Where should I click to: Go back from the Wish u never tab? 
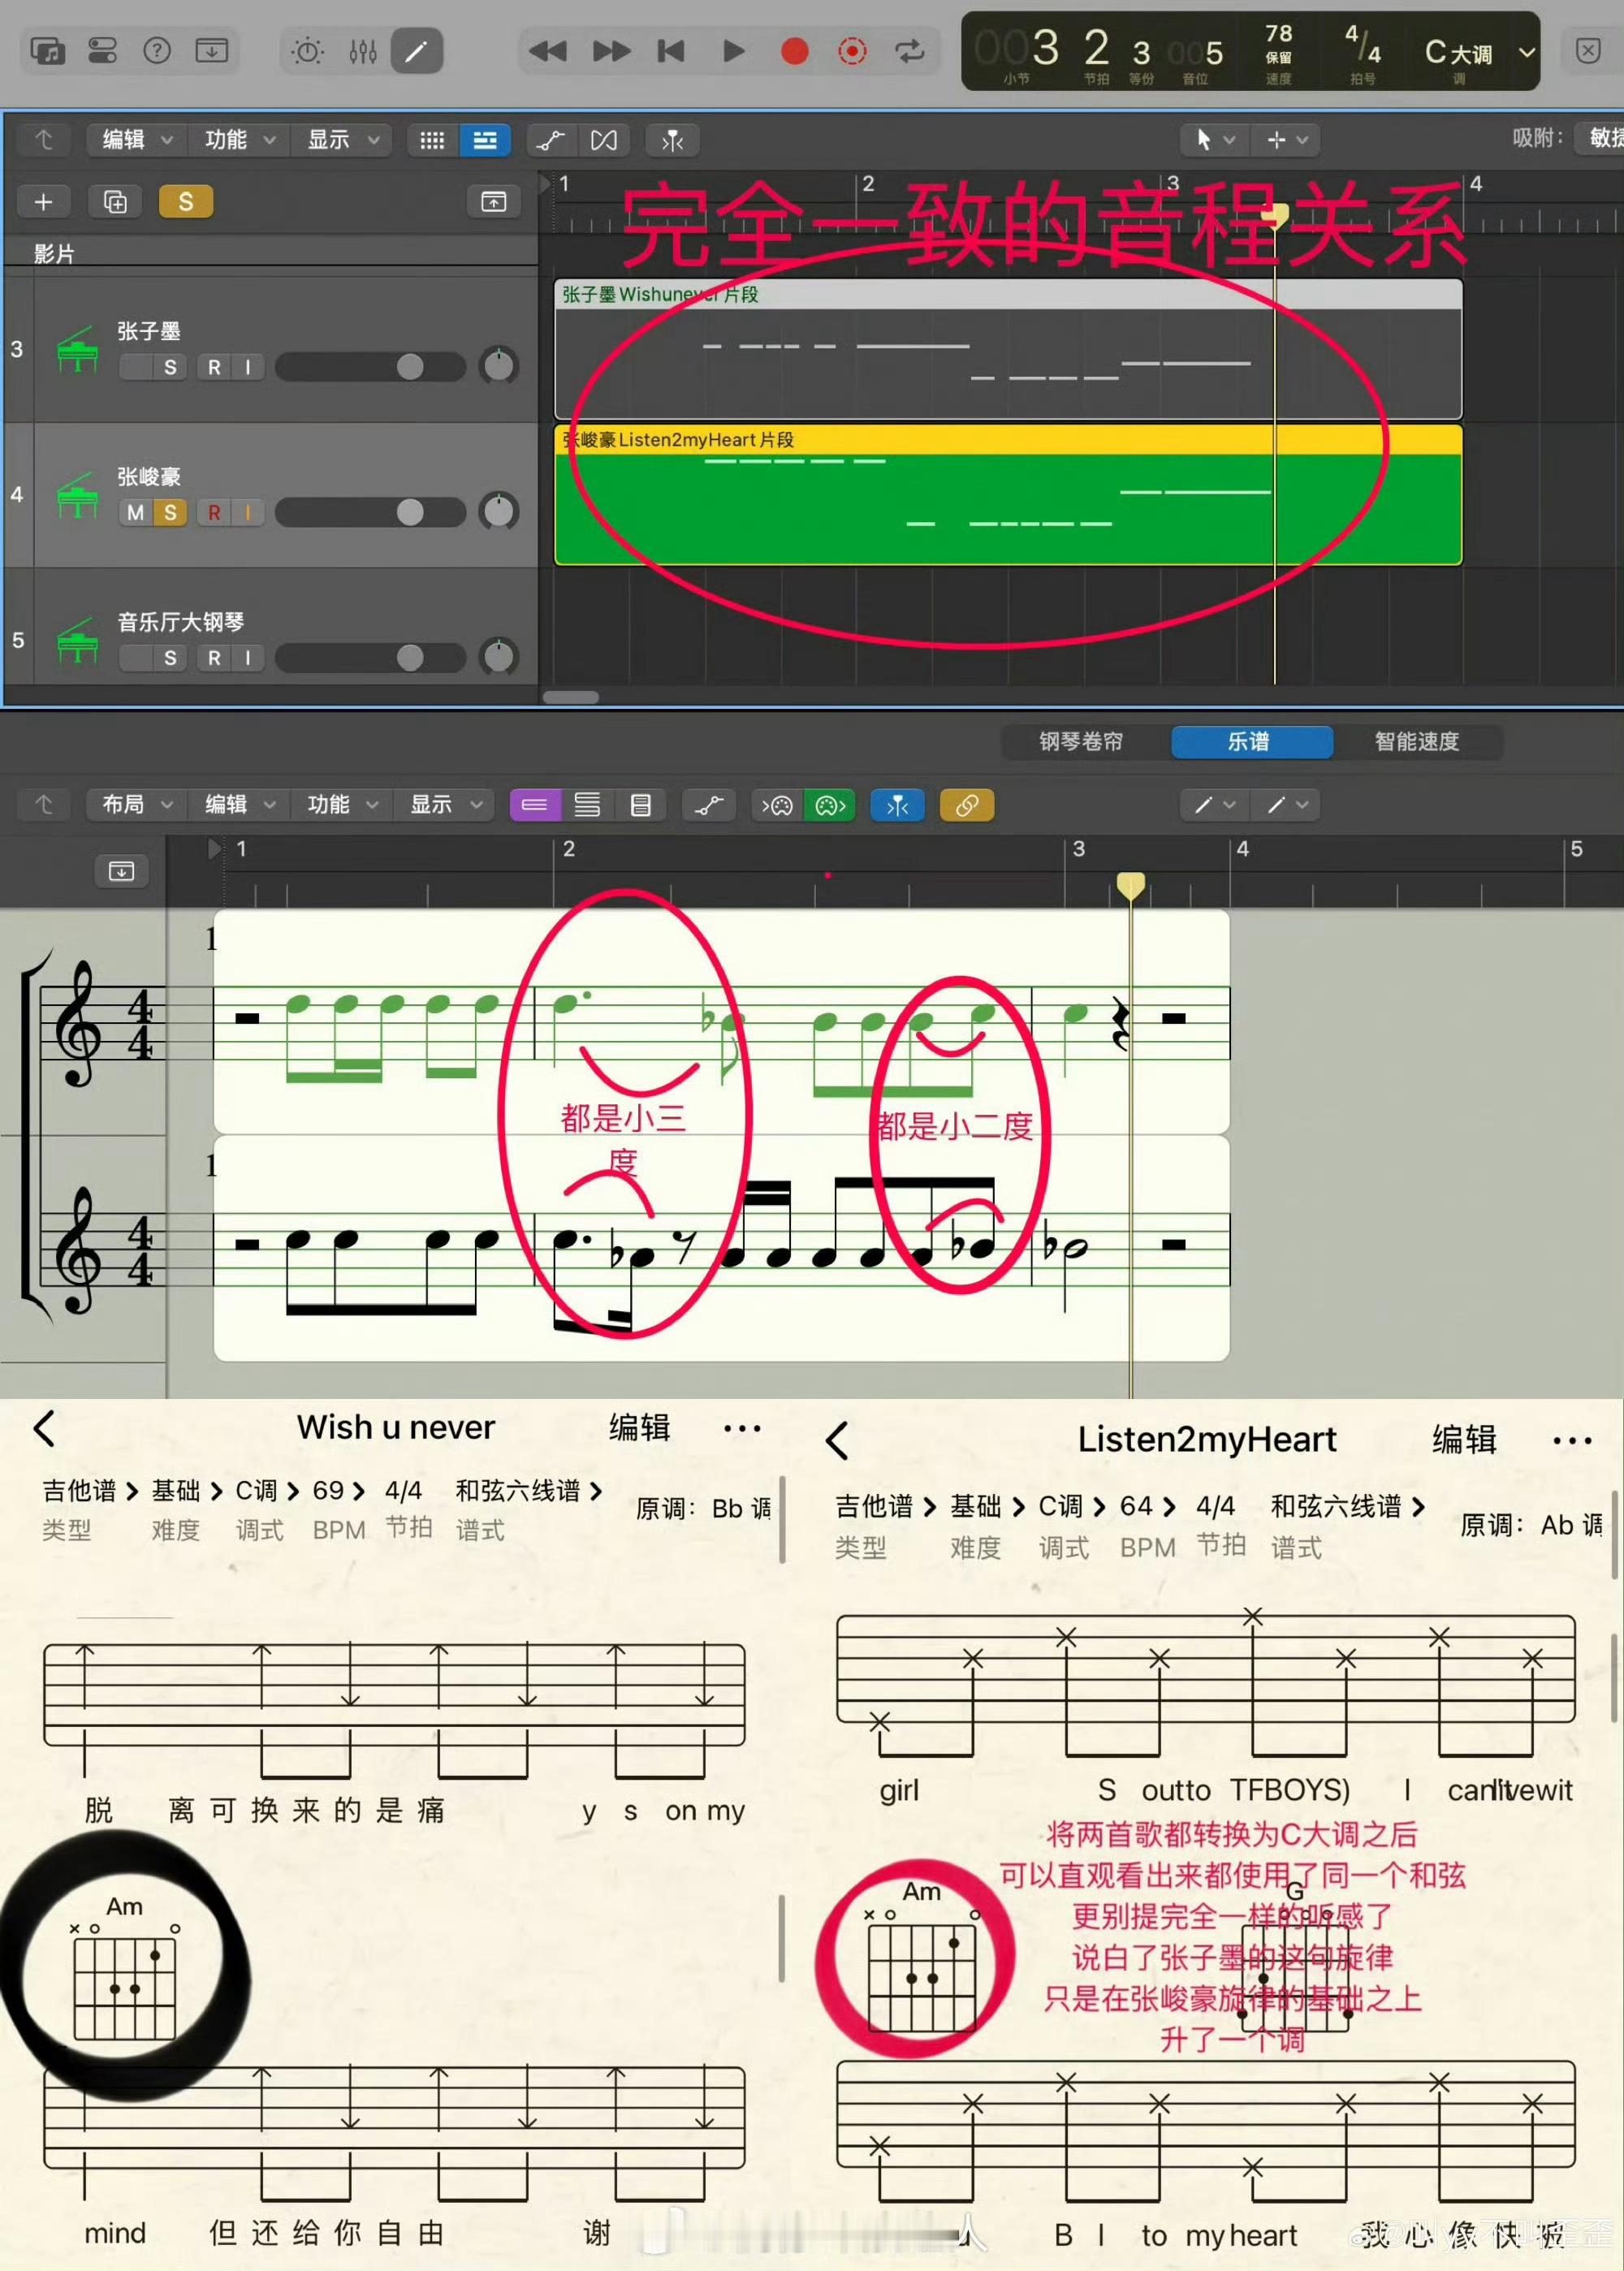[44, 1428]
